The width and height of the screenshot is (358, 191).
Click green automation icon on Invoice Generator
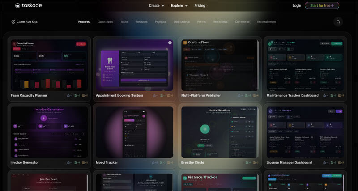[x=76, y=163]
